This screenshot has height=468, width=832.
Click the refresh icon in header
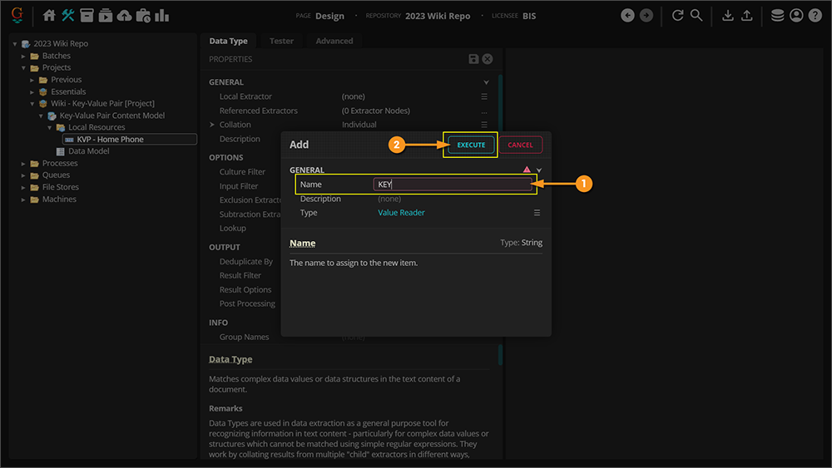click(677, 16)
